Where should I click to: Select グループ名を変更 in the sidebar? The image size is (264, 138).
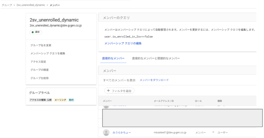pos(41,45)
